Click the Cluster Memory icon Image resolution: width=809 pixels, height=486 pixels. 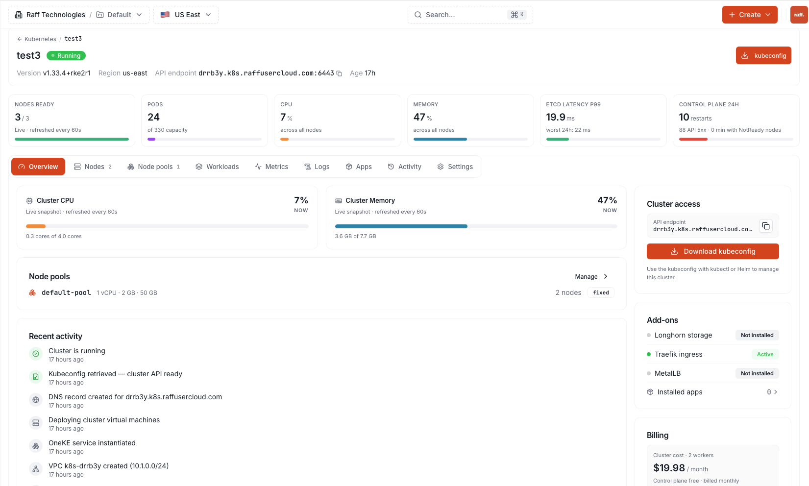click(339, 201)
